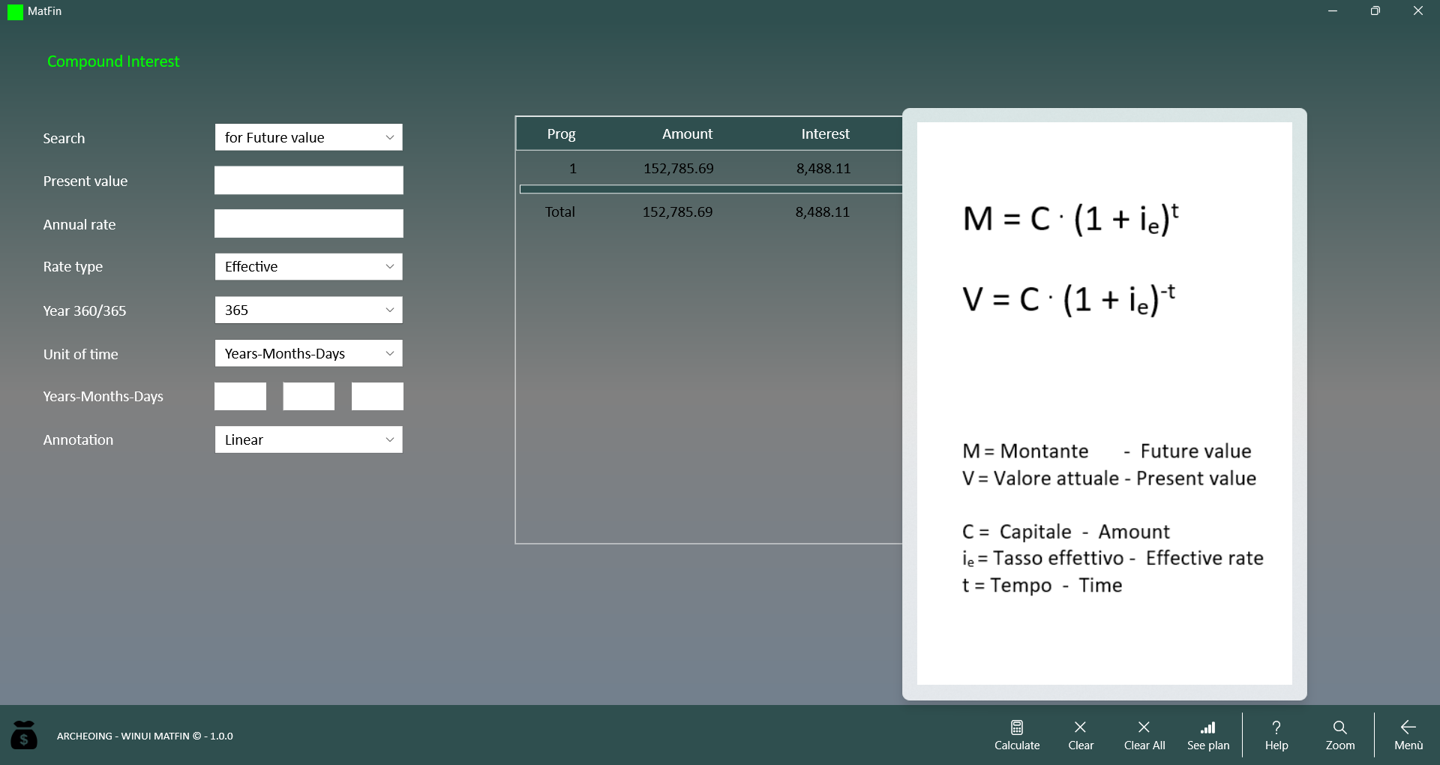Click the formula card image
The height and width of the screenshot is (765, 1440).
point(1104,403)
